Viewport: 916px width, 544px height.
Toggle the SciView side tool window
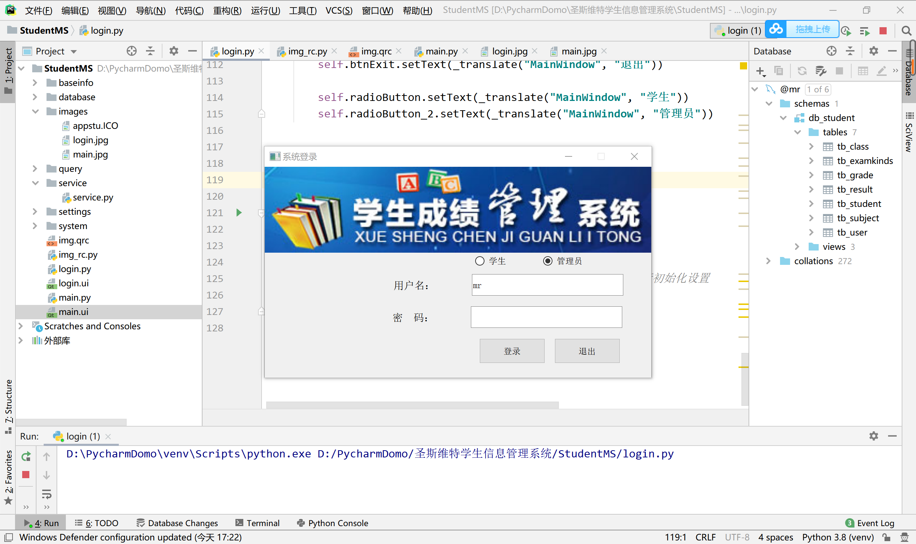[x=909, y=132]
